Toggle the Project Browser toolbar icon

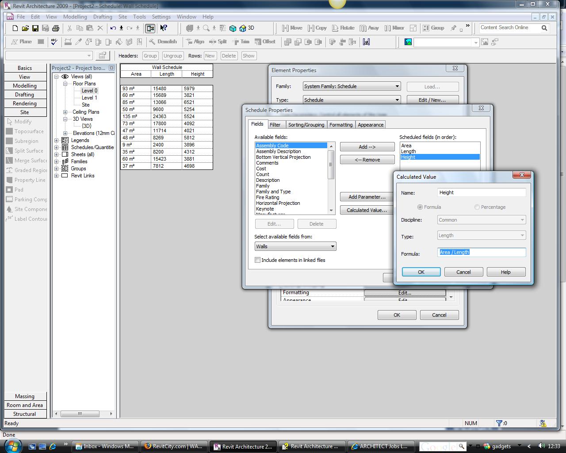tap(150, 28)
